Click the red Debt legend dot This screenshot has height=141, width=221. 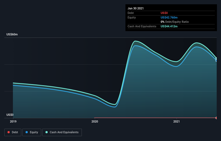coord(9,132)
